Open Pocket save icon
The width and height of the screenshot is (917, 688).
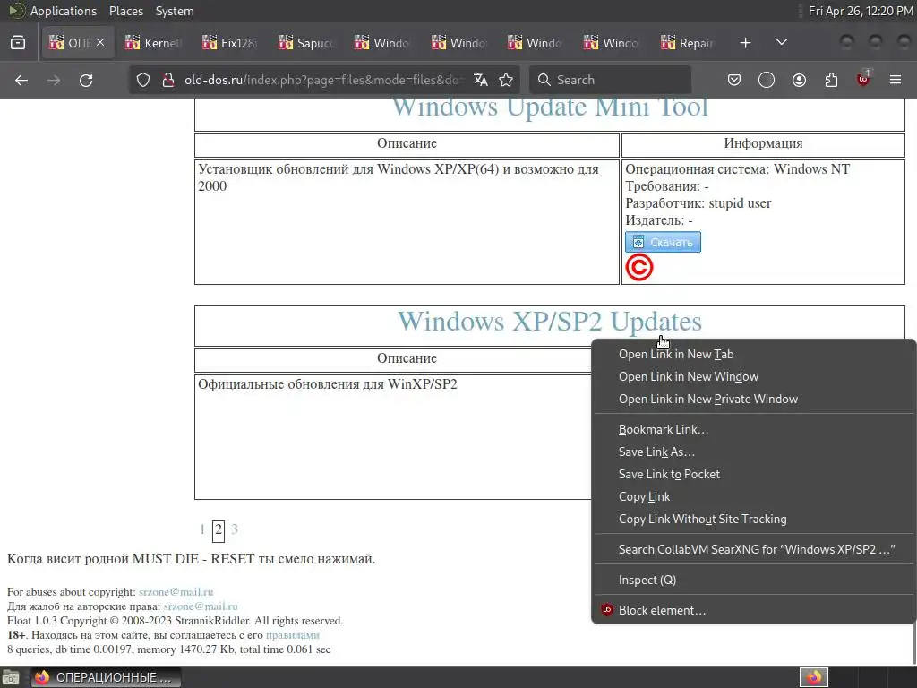pos(734,80)
